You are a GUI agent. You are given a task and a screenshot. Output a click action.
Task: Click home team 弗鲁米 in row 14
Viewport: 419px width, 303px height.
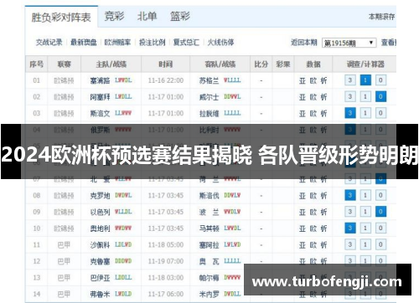(x=100, y=294)
